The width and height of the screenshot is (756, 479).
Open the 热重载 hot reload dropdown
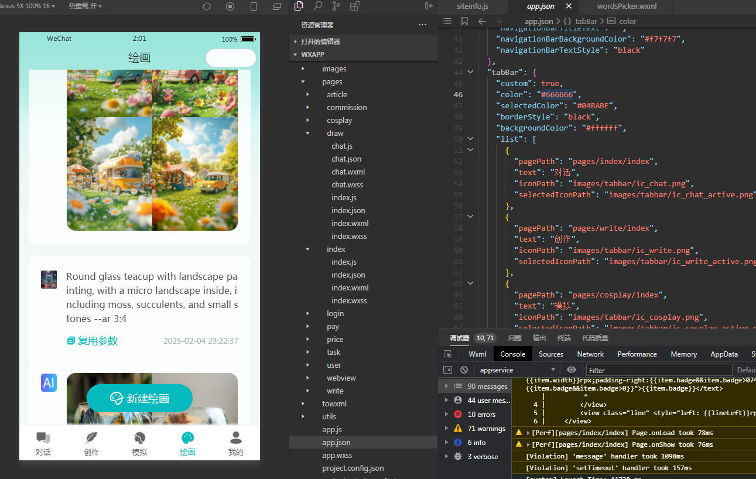coord(85,6)
